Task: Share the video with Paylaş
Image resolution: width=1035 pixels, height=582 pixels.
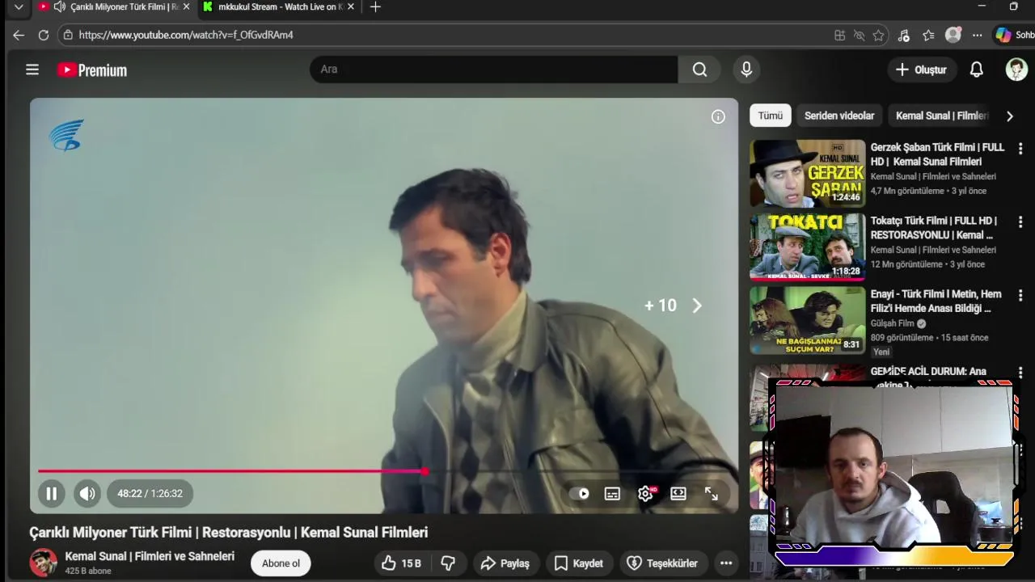Action: pyautogui.click(x=505, y=563)
